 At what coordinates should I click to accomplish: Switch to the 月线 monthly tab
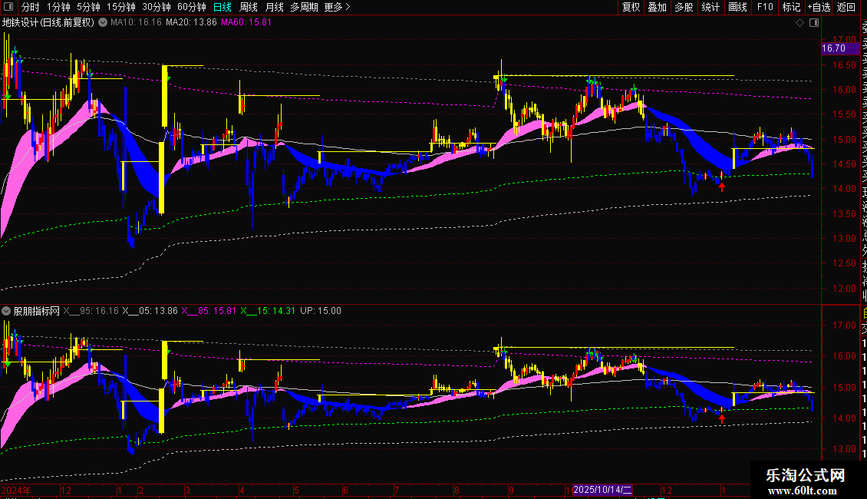pyautogui.click(x=274, y=7)
